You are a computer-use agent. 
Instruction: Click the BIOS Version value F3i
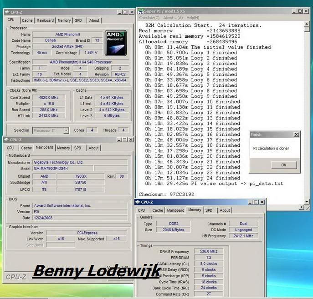click(80, 212)
